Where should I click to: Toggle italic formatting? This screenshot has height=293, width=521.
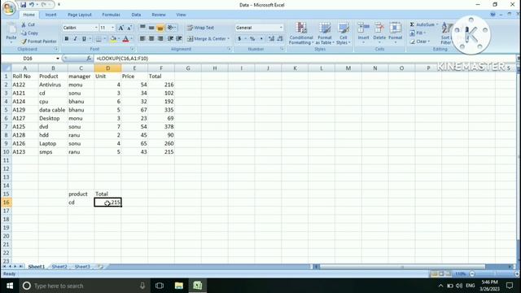[76, 39]
